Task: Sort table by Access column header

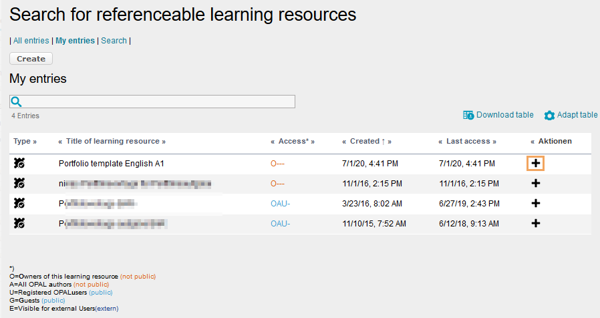Action: 292,141
